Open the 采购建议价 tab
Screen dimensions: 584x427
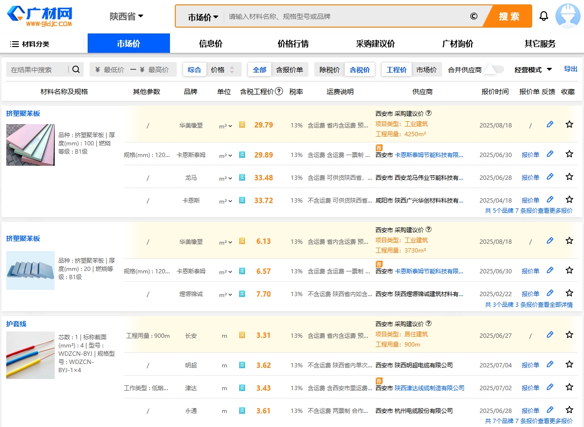pos(375,44)
